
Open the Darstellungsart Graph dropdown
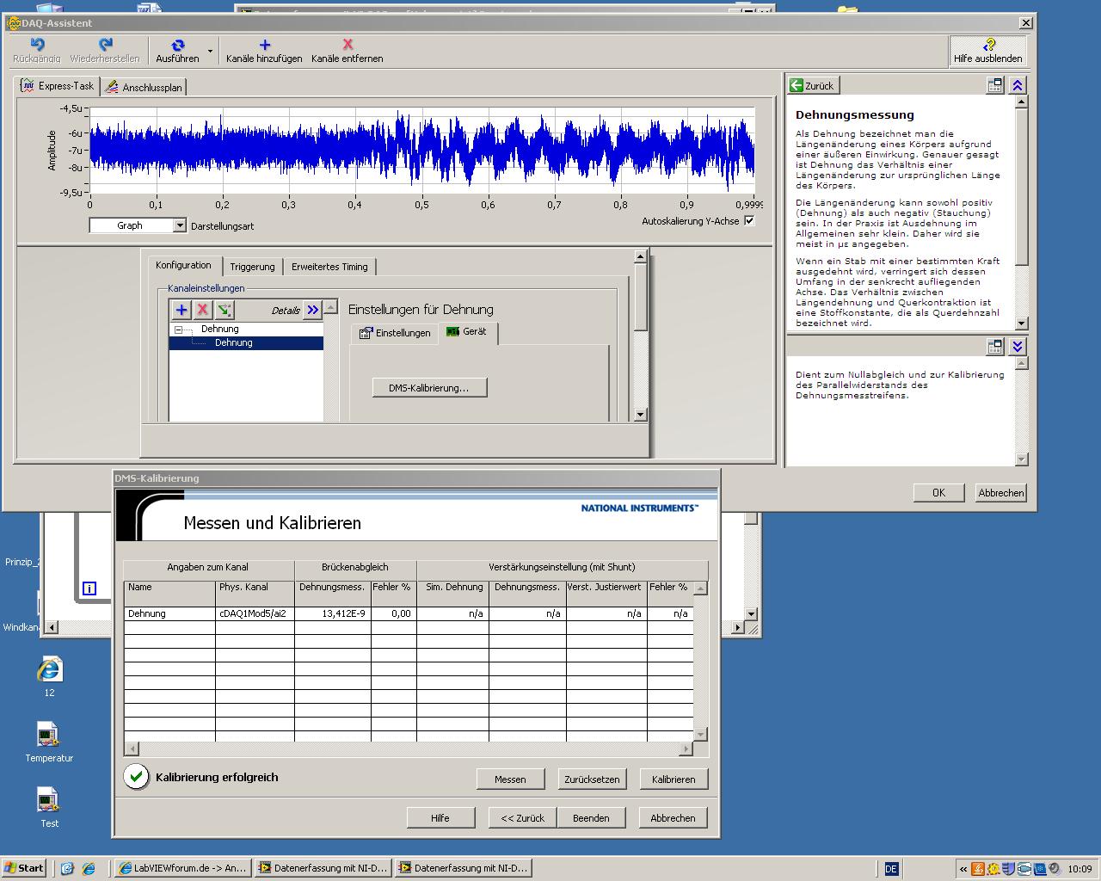(179, 225)
